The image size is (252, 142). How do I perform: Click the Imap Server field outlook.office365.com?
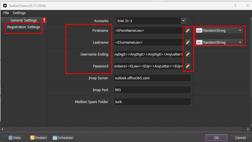tap(152, 78)
